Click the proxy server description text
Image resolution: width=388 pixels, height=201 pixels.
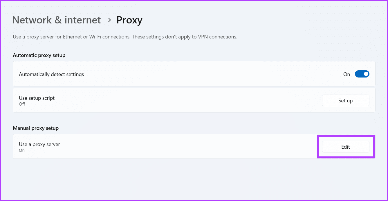[x=124, y=36]
